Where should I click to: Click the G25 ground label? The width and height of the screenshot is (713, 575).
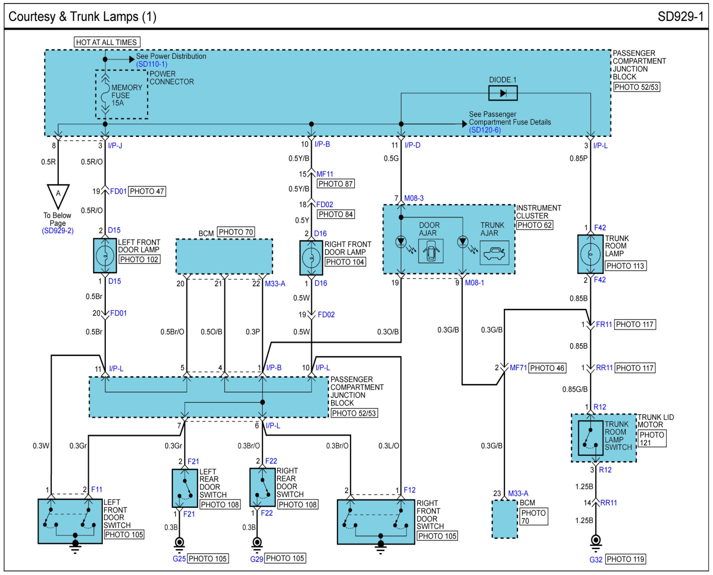[x=179, y=559]
